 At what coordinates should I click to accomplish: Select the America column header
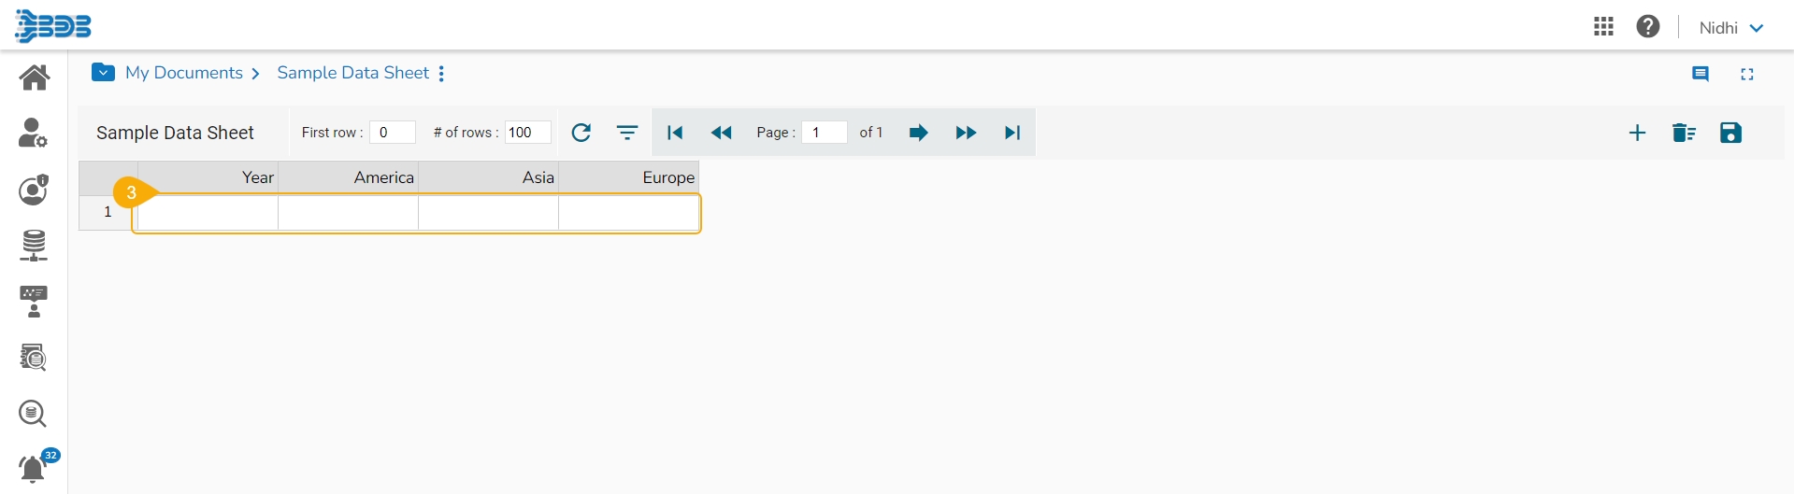348,177
